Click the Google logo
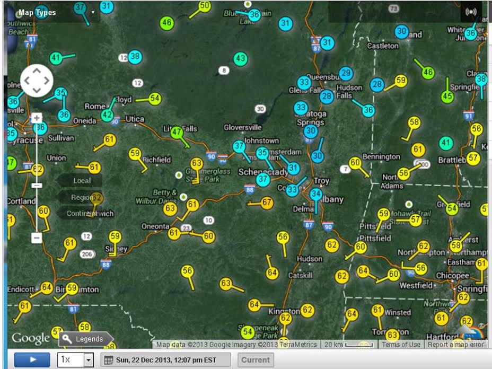 (x=31, y=338)
